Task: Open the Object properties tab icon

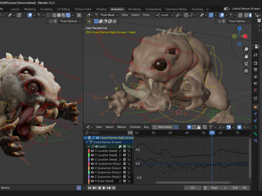Action: pos(255,107)
